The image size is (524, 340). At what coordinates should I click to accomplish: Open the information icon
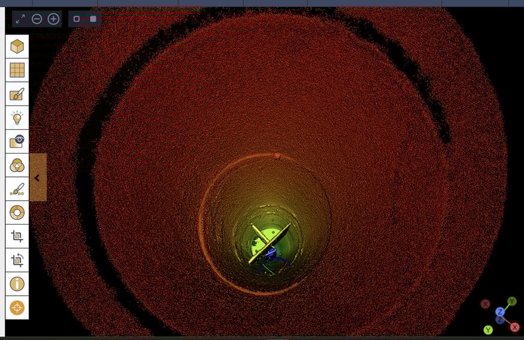coord(17,284)
